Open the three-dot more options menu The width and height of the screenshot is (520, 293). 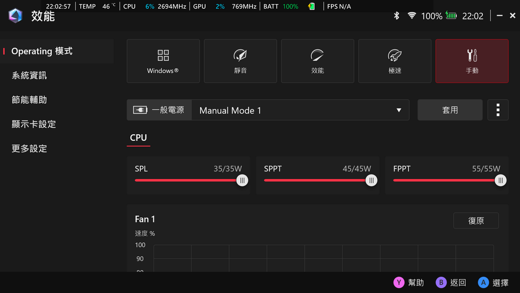[x=498, y=110]
